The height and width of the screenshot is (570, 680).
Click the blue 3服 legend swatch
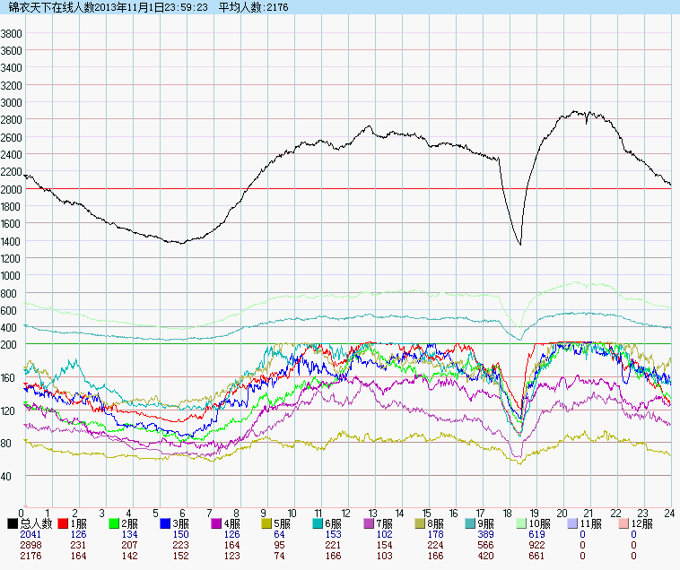coord(166,522)
